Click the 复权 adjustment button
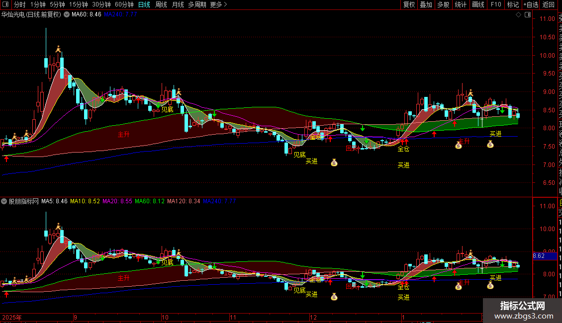This screenshot has width=562, height=323. [409, 4]
